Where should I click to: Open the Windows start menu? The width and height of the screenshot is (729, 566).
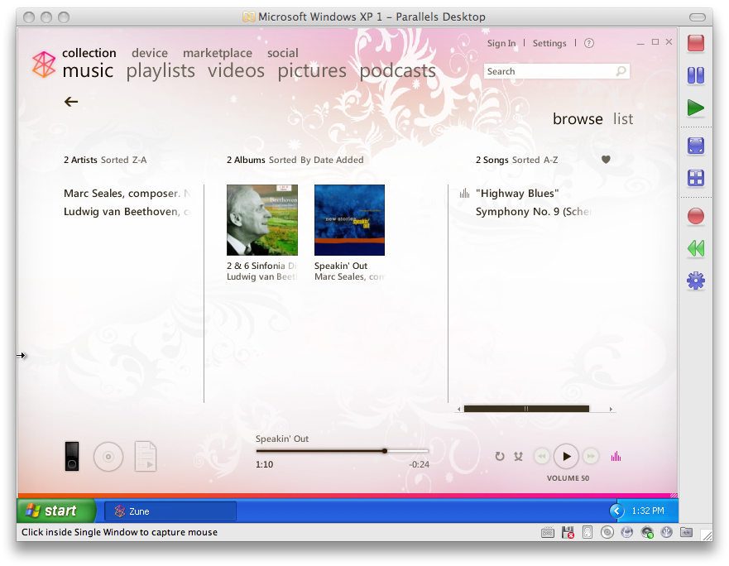point(55,511)
